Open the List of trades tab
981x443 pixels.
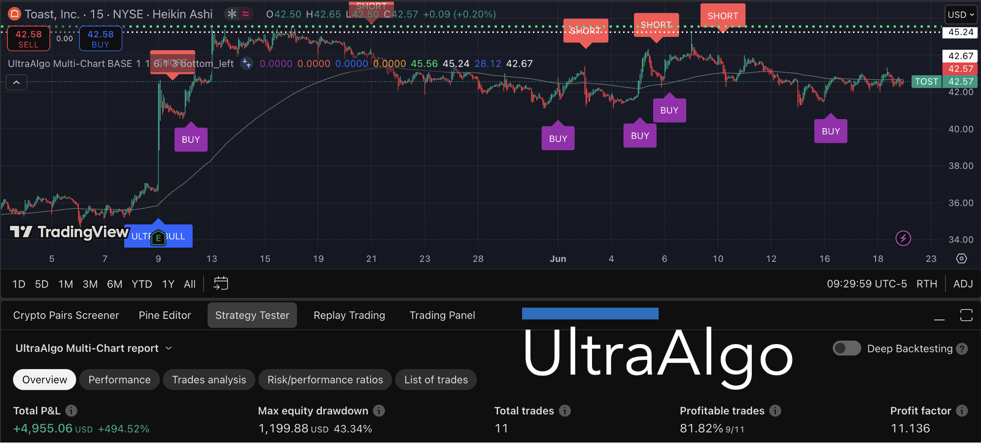[436, 380]
